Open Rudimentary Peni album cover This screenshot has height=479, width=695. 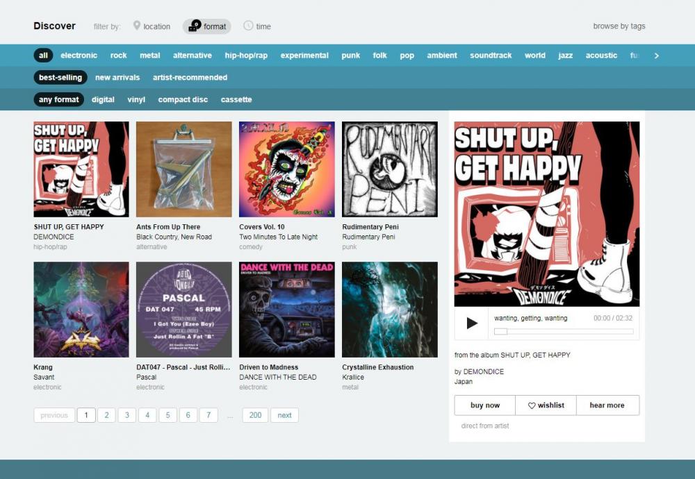[x=390, y=169]
